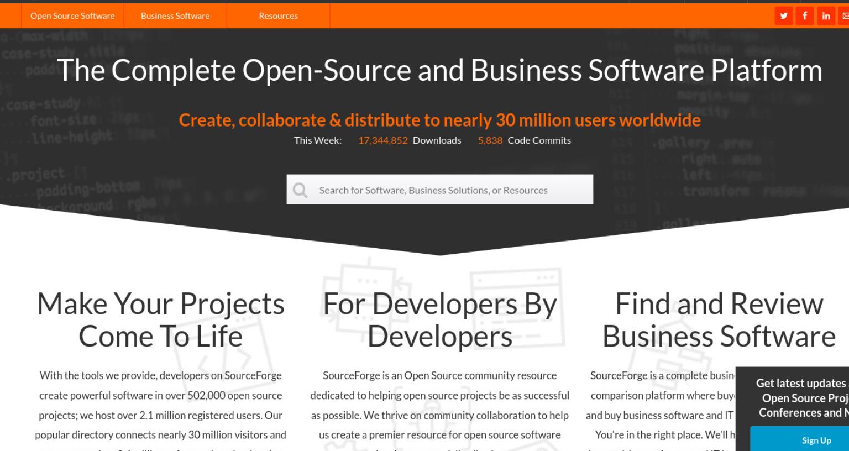Screen dimensions: 849x451
Task: Click the email newsletter icon
Action: click(x=844, y=16)
